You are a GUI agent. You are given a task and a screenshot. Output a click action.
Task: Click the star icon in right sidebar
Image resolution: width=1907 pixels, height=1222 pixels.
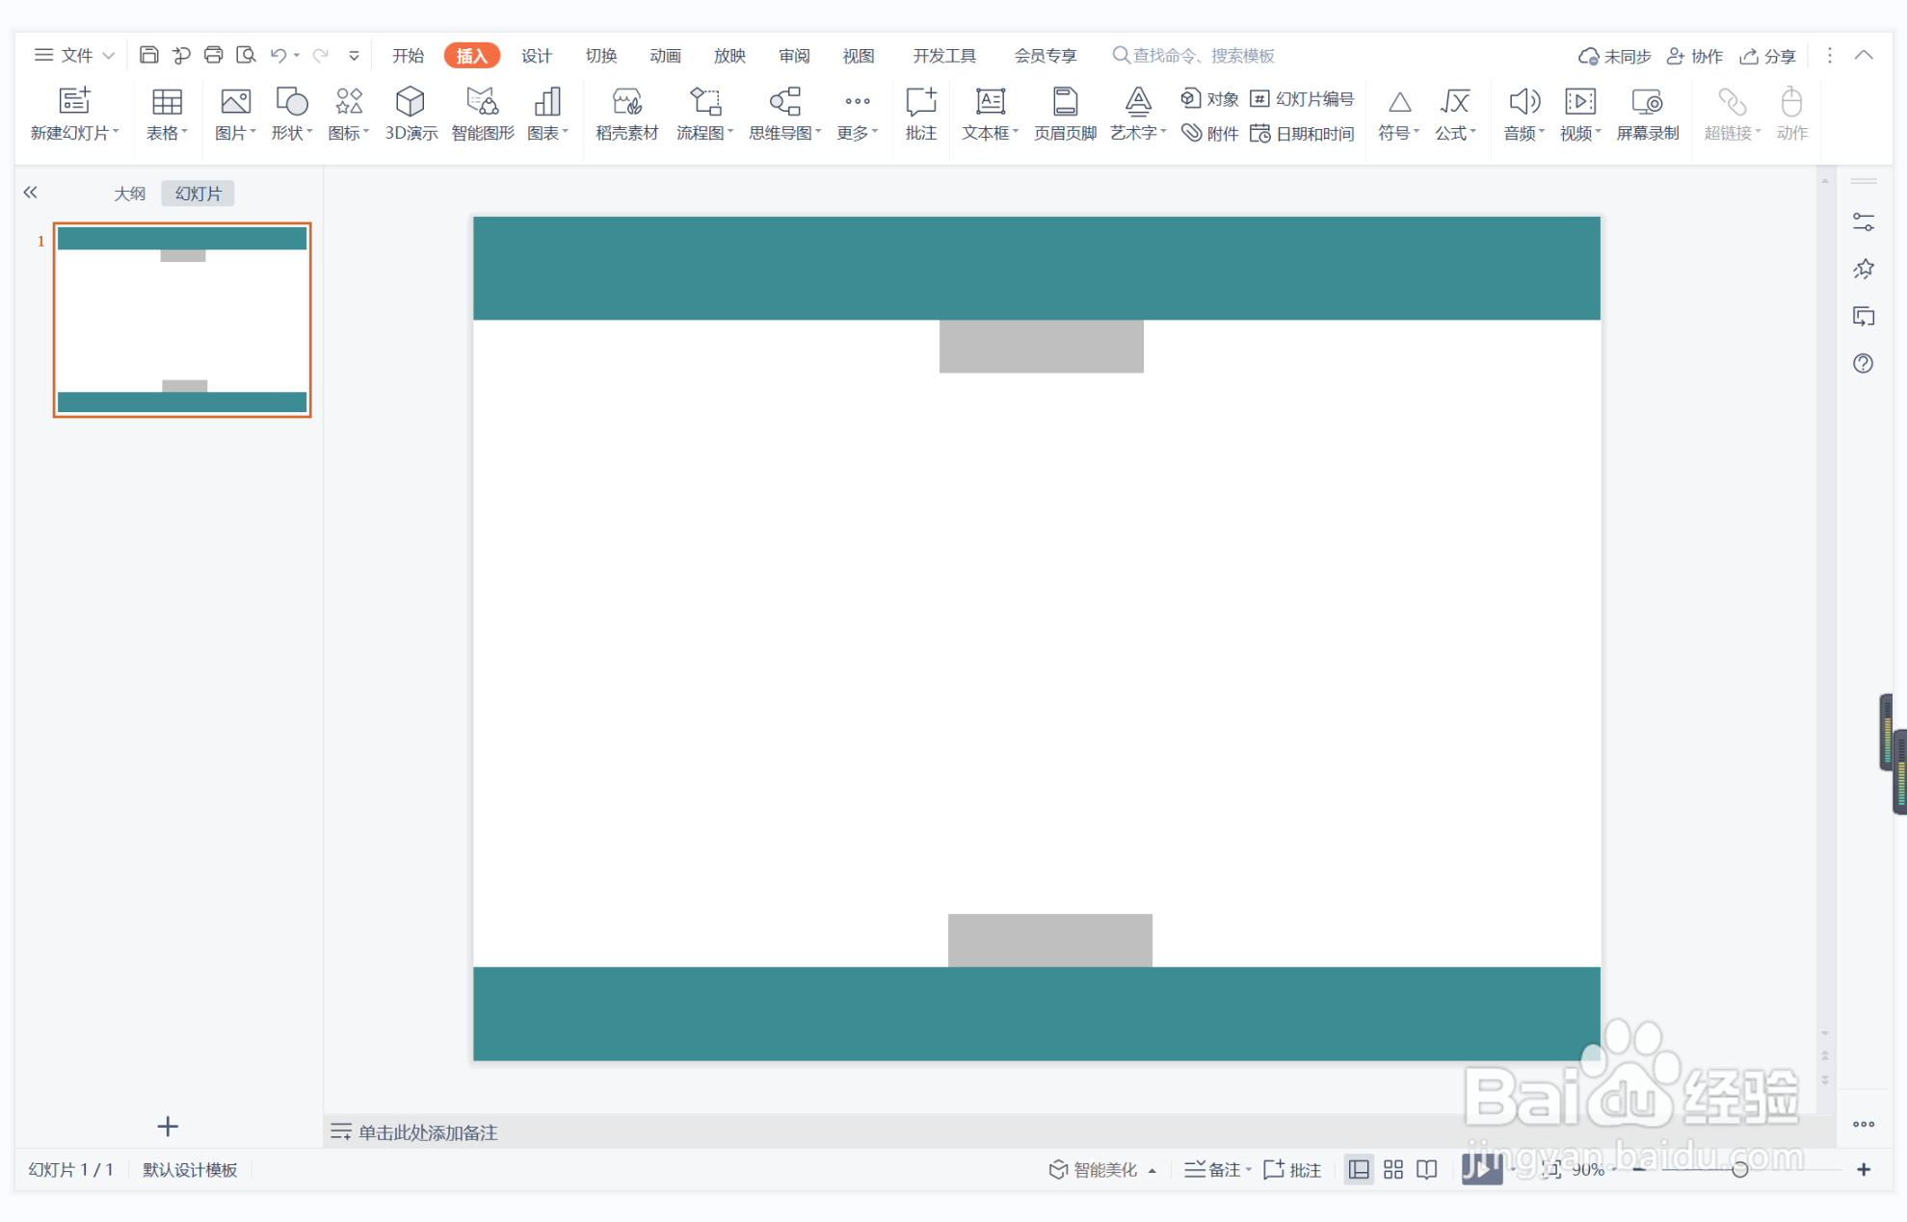coord(1863,269)
